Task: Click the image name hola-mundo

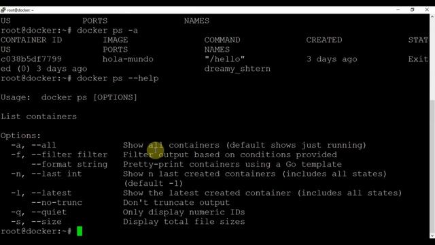Action: pos(128,59)
